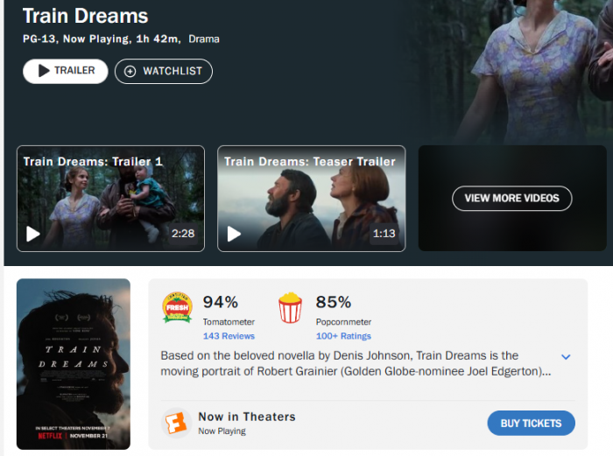The height and width of the screenshot is (456, 613).
Task: Click the Trailer 1 thumbnail title text
Action: click(x=93, y=162)
